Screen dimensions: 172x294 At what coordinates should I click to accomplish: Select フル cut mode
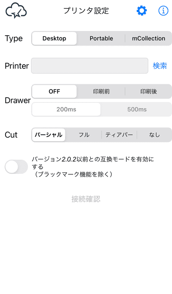(84, 135)
